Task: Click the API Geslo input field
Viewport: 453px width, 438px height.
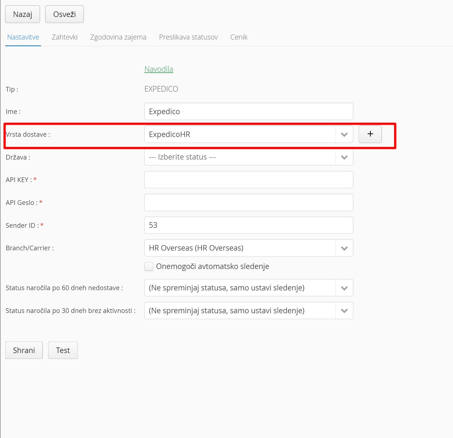Action: (x=248, y=202)
